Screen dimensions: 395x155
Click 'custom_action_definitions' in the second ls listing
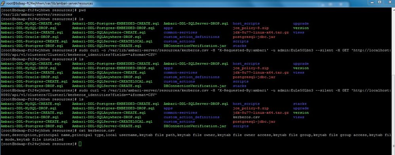(x=192, y=77)
